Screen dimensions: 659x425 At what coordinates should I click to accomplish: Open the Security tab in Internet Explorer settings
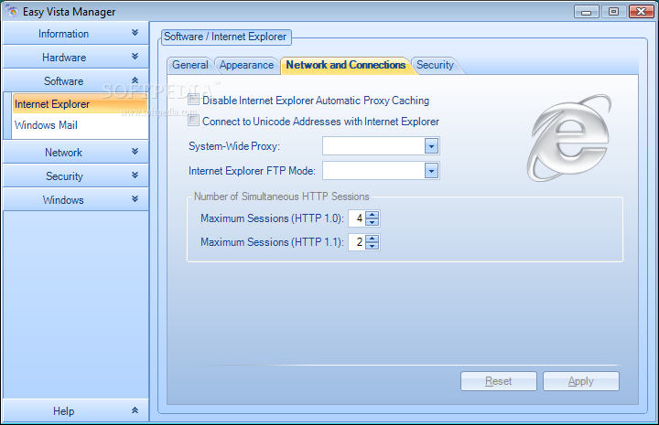point(435,65)
